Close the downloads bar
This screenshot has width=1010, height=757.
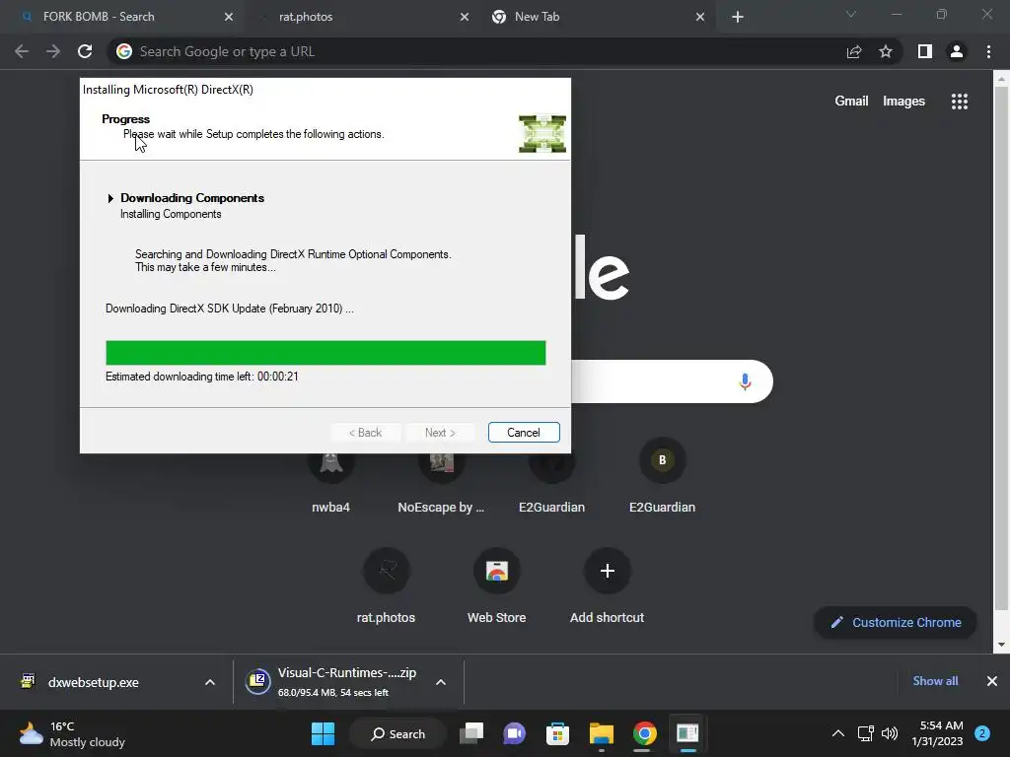click(992, 681)
